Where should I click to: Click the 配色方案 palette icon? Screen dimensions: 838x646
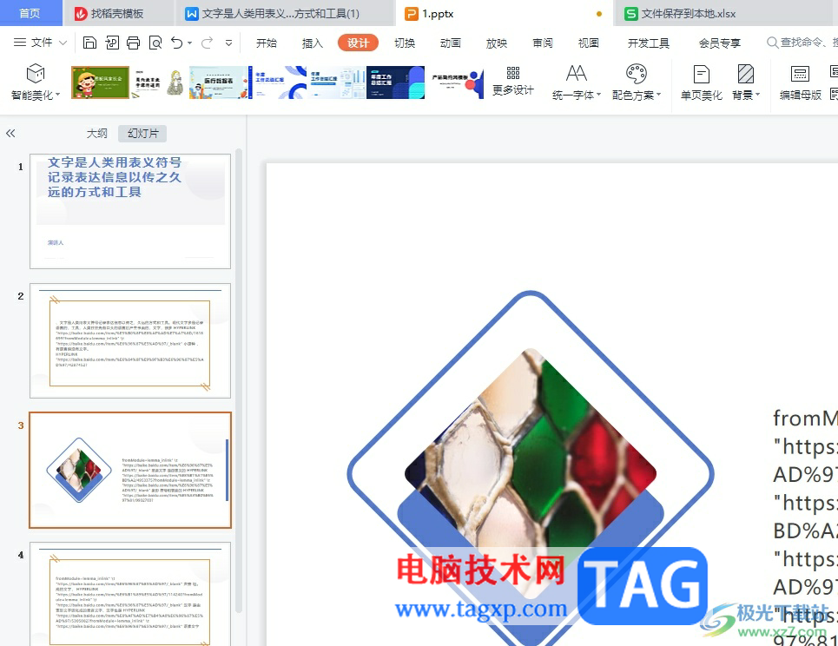pyautogui.click(x=636, y=73)
